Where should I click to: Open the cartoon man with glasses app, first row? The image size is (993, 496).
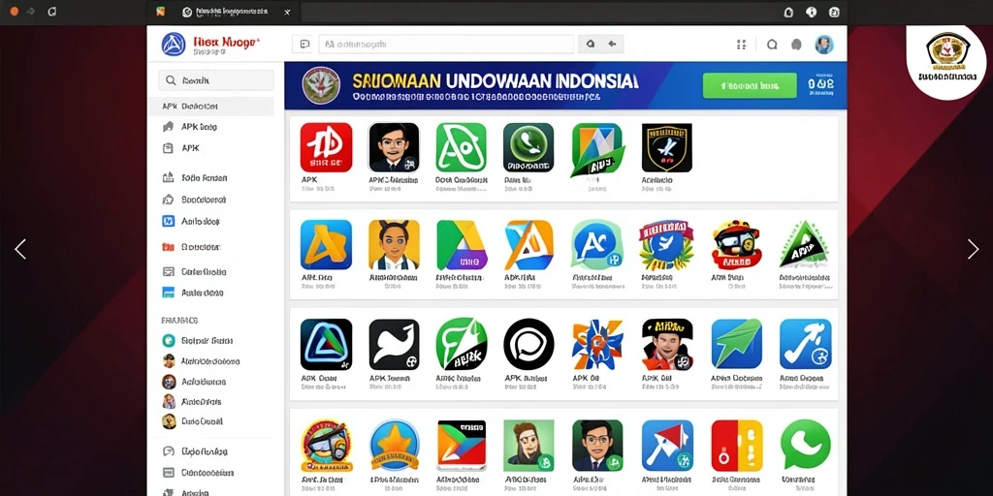click(x=394, y=147)
